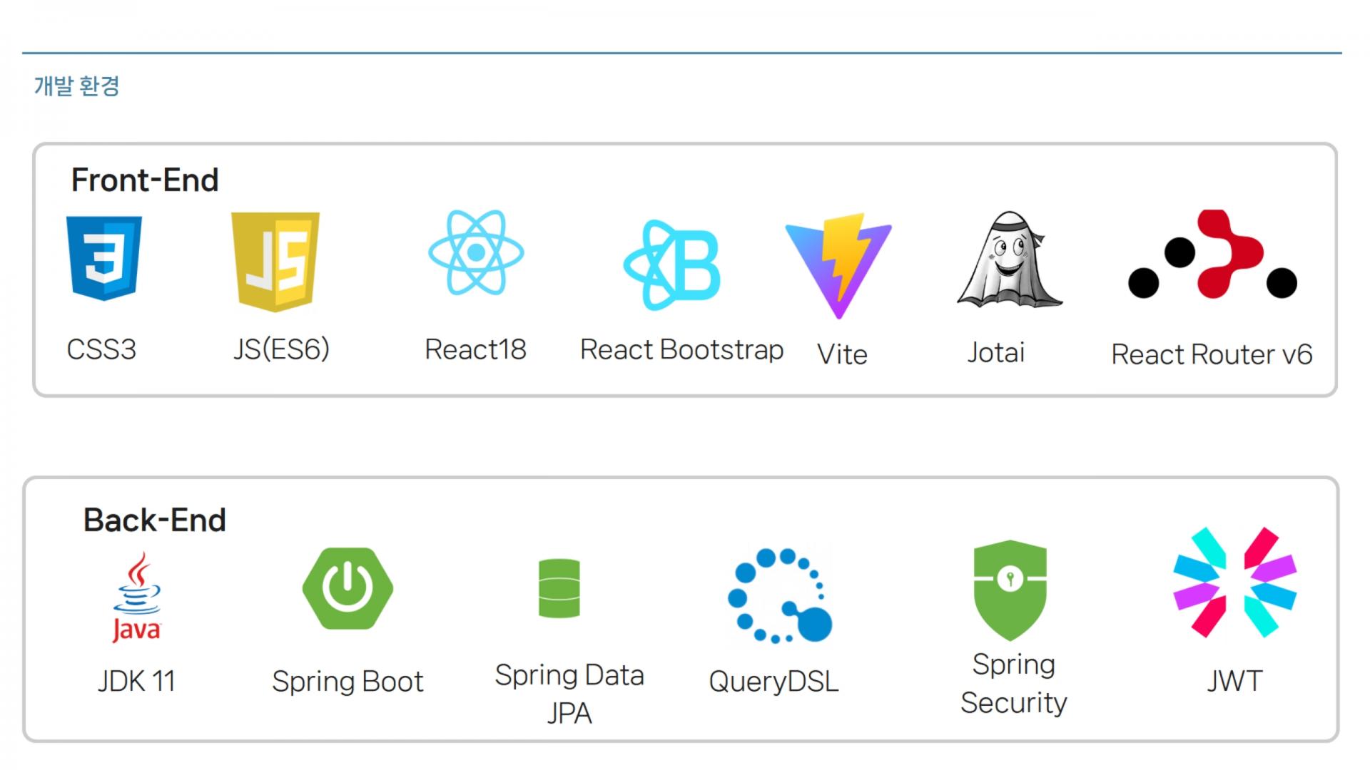Click the green database cylinder icon

(559, 588)
